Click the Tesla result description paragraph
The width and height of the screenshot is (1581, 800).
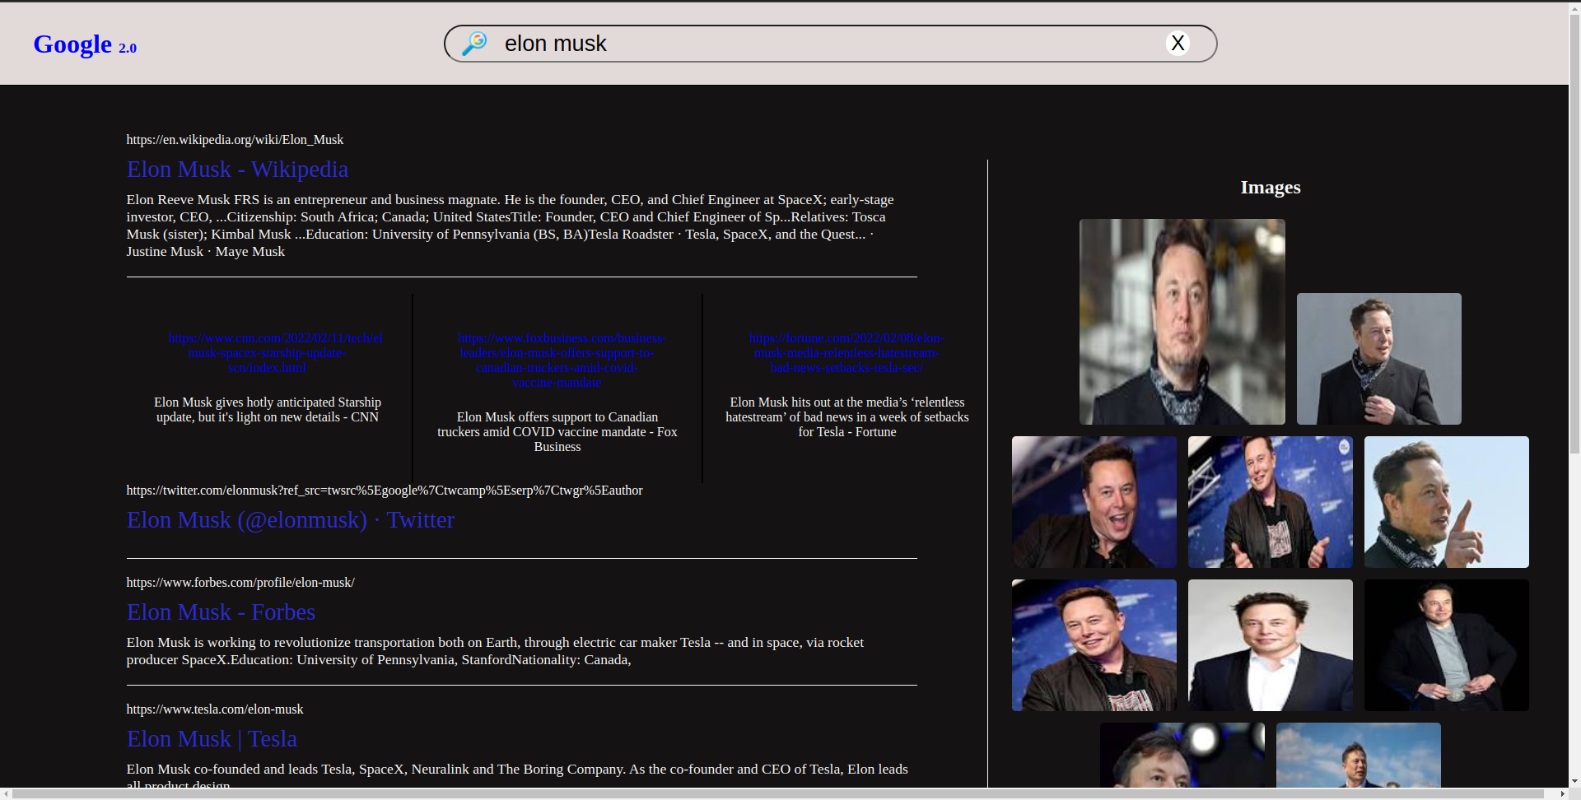[x=517, y=777]
